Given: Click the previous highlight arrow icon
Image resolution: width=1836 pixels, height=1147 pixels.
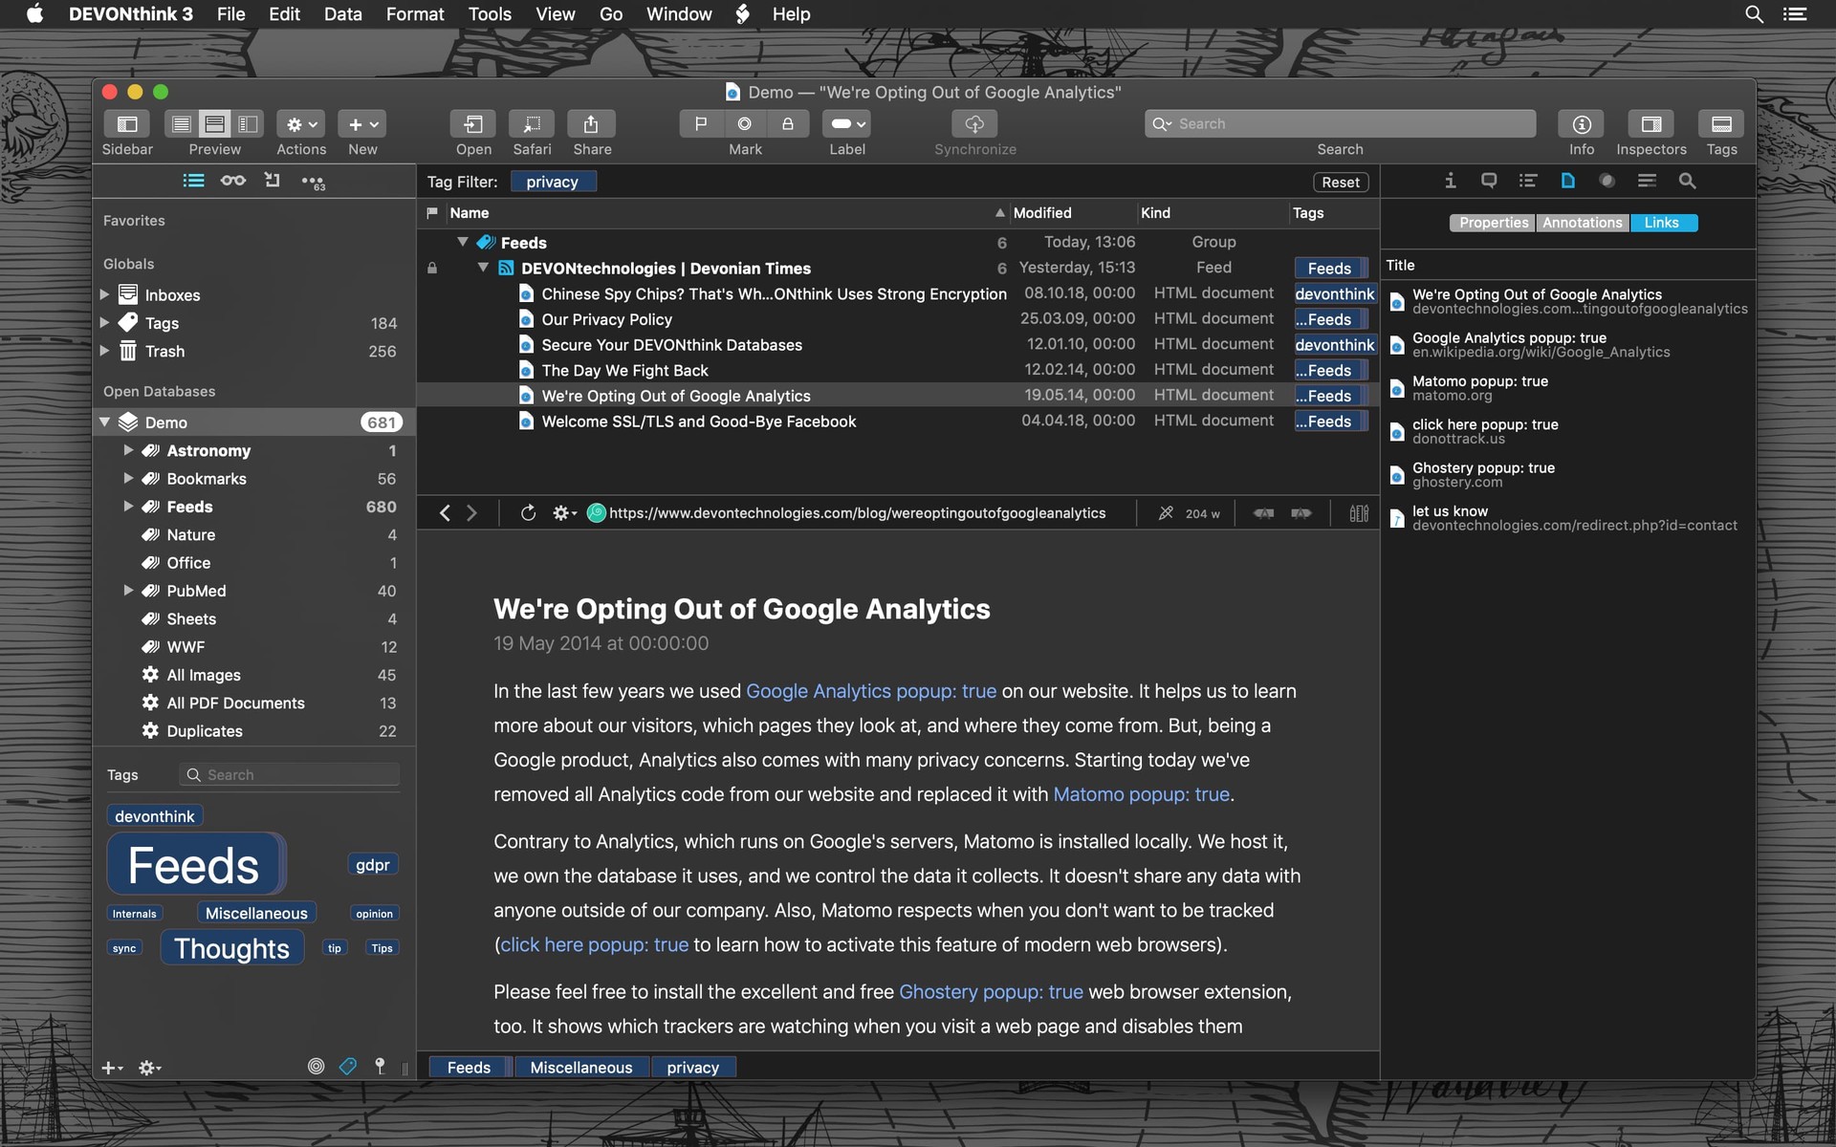Looking at the screenshot, I should pos(1263,513).
